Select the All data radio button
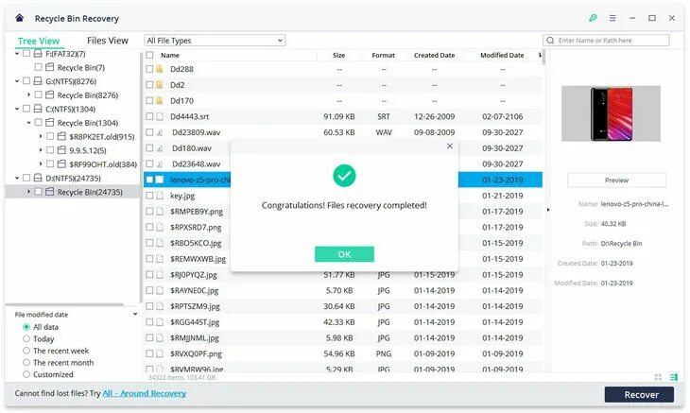 (26, 327)
